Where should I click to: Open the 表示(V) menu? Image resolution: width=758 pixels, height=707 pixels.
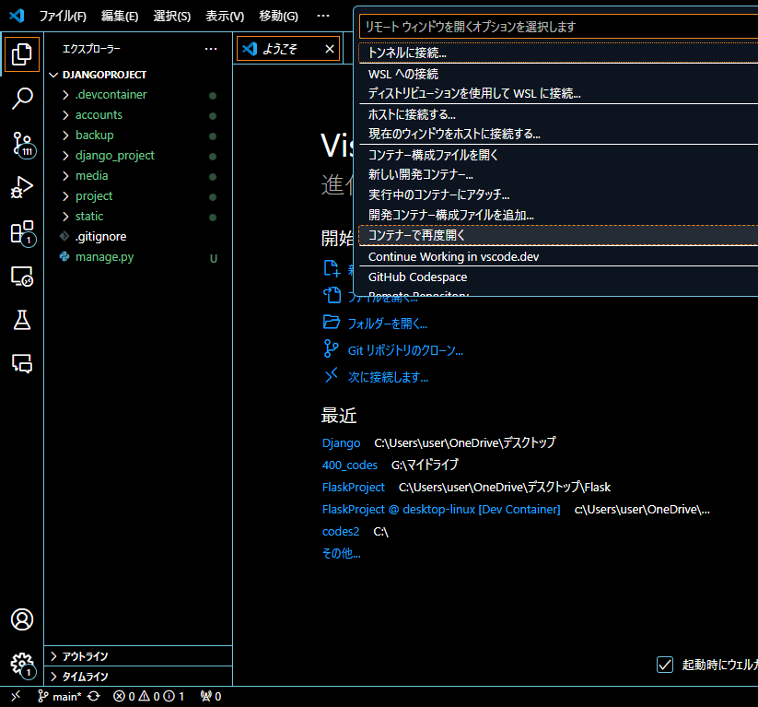click(225, 16)
